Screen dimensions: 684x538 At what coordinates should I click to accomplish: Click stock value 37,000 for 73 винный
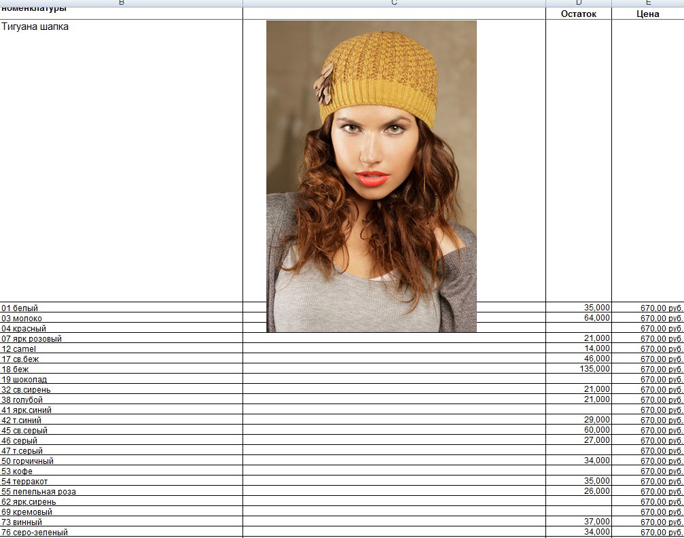coord(579,521)
